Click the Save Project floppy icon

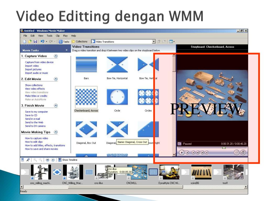tap(35, 42)
